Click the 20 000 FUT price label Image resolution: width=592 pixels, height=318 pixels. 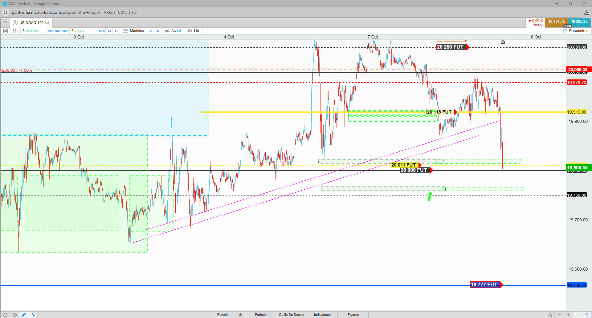pyautogui.click(x=416, y=170)
